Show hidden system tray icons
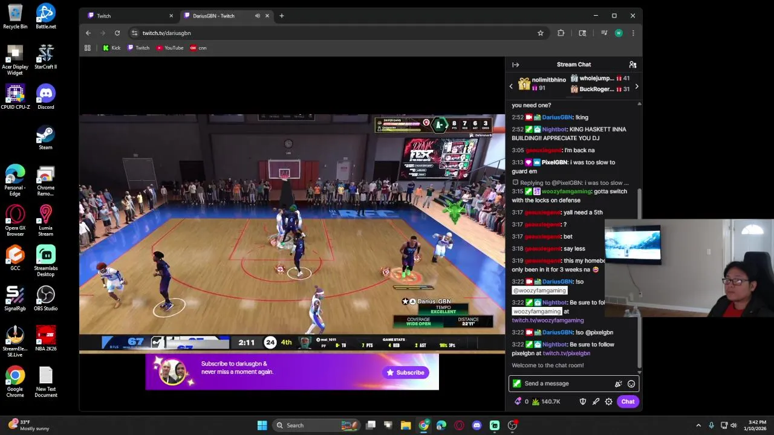Image resolution: width=774 pixels, height=435 pixels. click(x=698, y=425)
